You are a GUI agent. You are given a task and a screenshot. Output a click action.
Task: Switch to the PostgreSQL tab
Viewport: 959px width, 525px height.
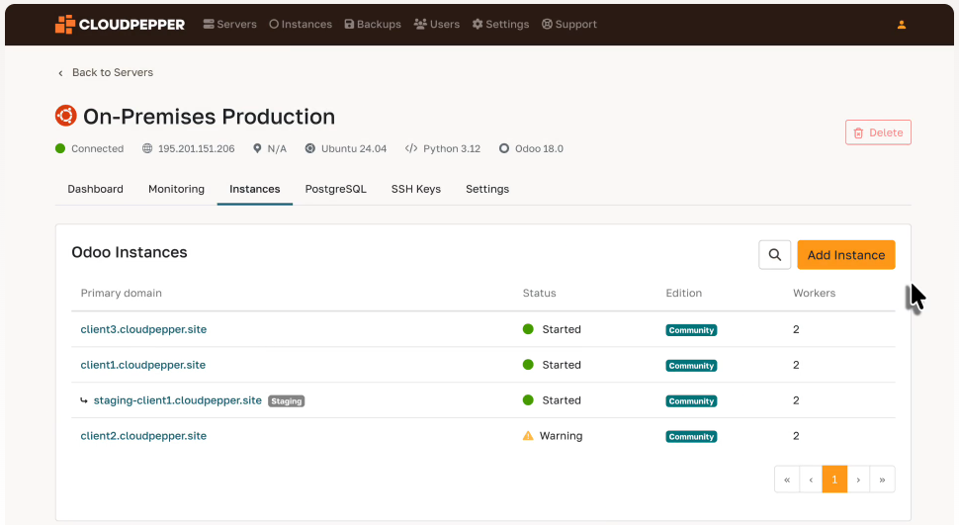(x=335, y=189)
